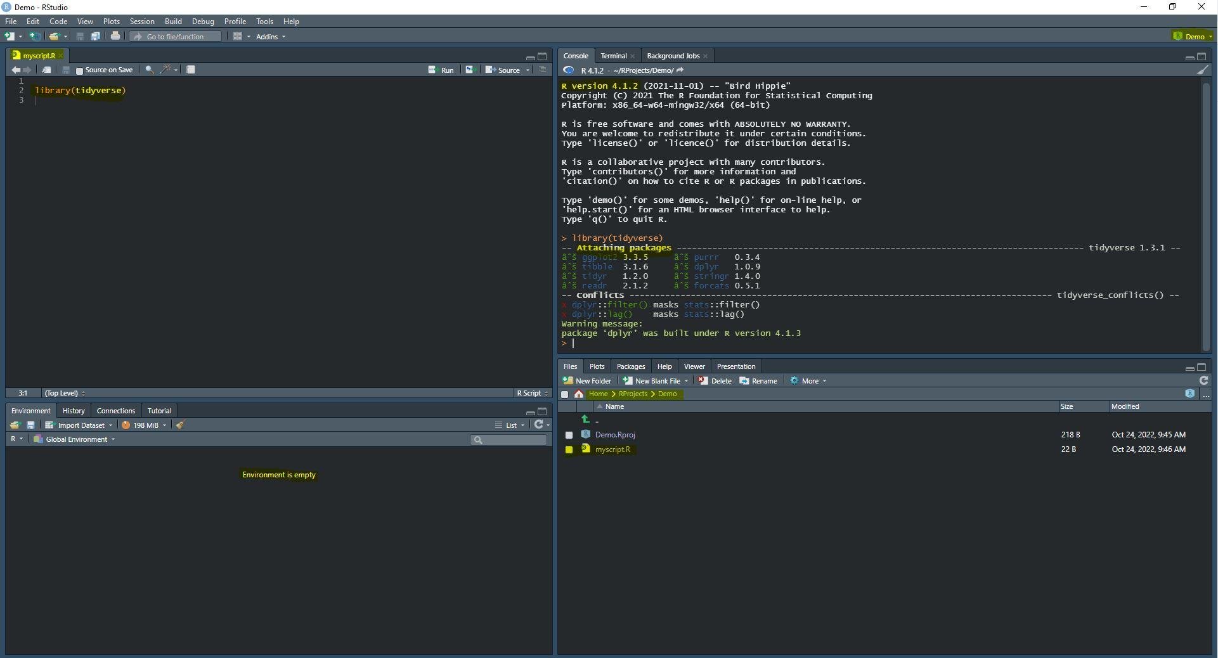
Task: Open recent files dropdown arrow
Action: click(65, 37)
